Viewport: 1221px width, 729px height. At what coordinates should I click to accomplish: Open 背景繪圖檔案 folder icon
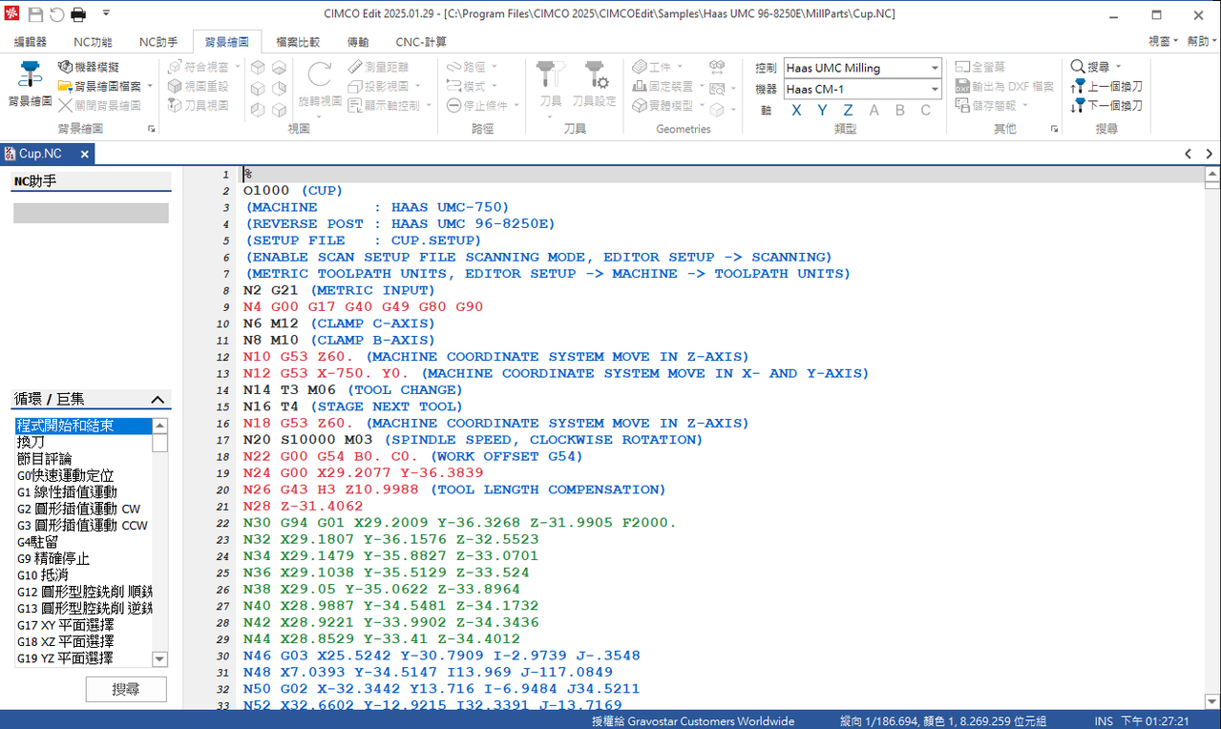[x=65, y=87]
